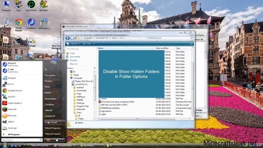
Task: Click the Start menu power button
Action: pyautogui.click(x=48, y=140)
